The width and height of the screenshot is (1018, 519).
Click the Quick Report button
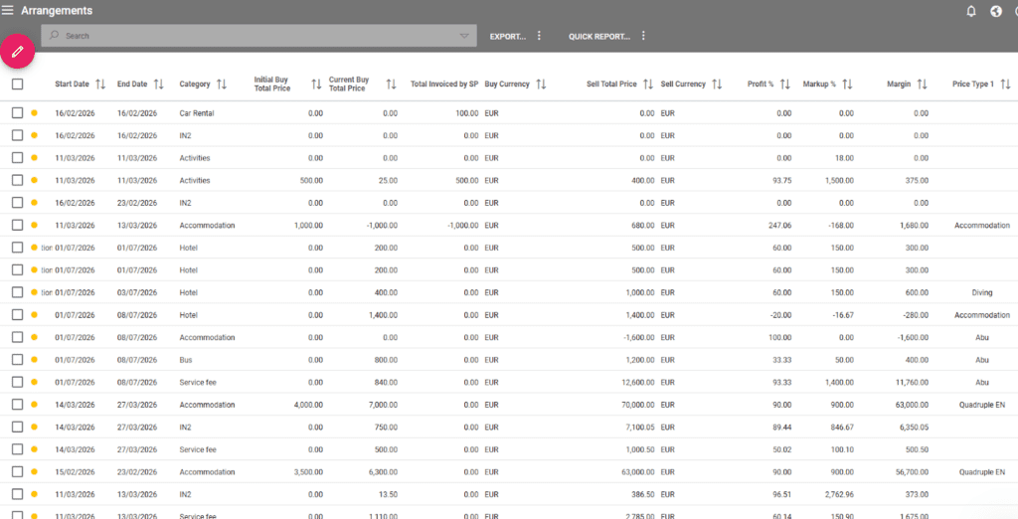tap(599, 37)
